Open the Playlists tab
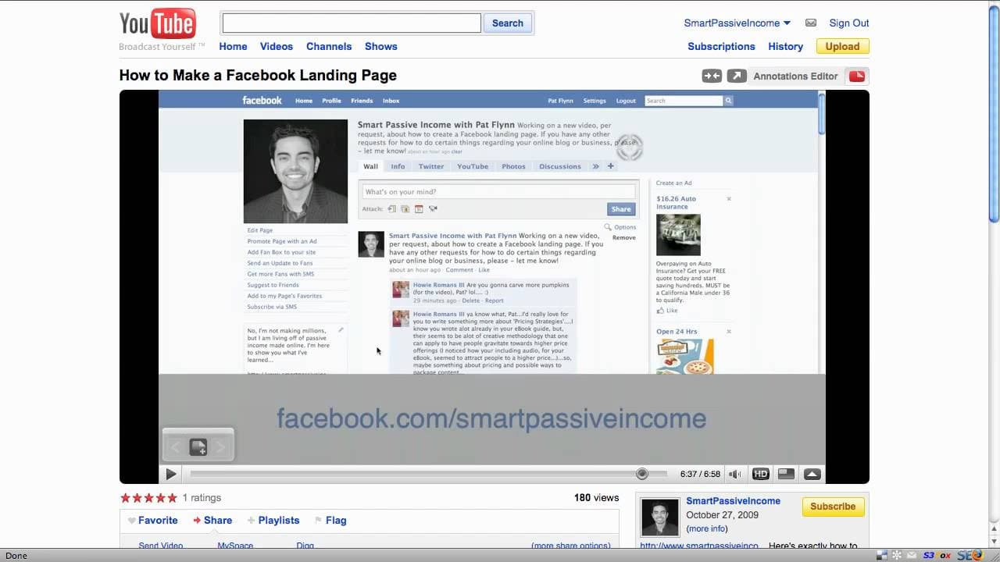Screen dimensions: 1000x562 coord(273,520)
